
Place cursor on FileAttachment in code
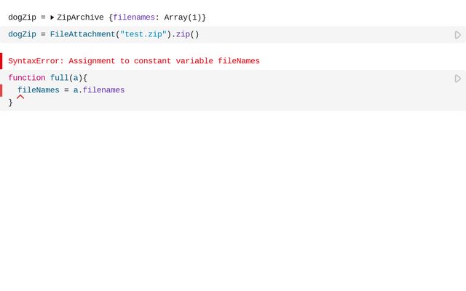(x=82, y=34)
